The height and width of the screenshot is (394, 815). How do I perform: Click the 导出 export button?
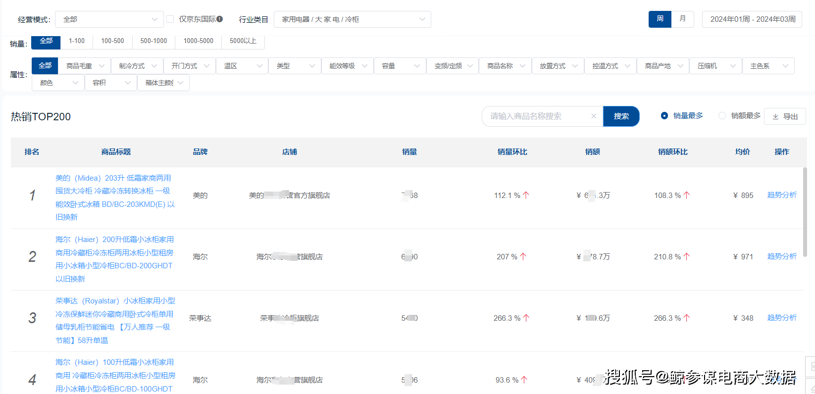click(785, 117)
